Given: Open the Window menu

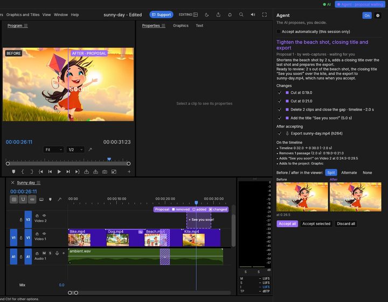Looking at the screenshot, I should [x=61, y=15].
